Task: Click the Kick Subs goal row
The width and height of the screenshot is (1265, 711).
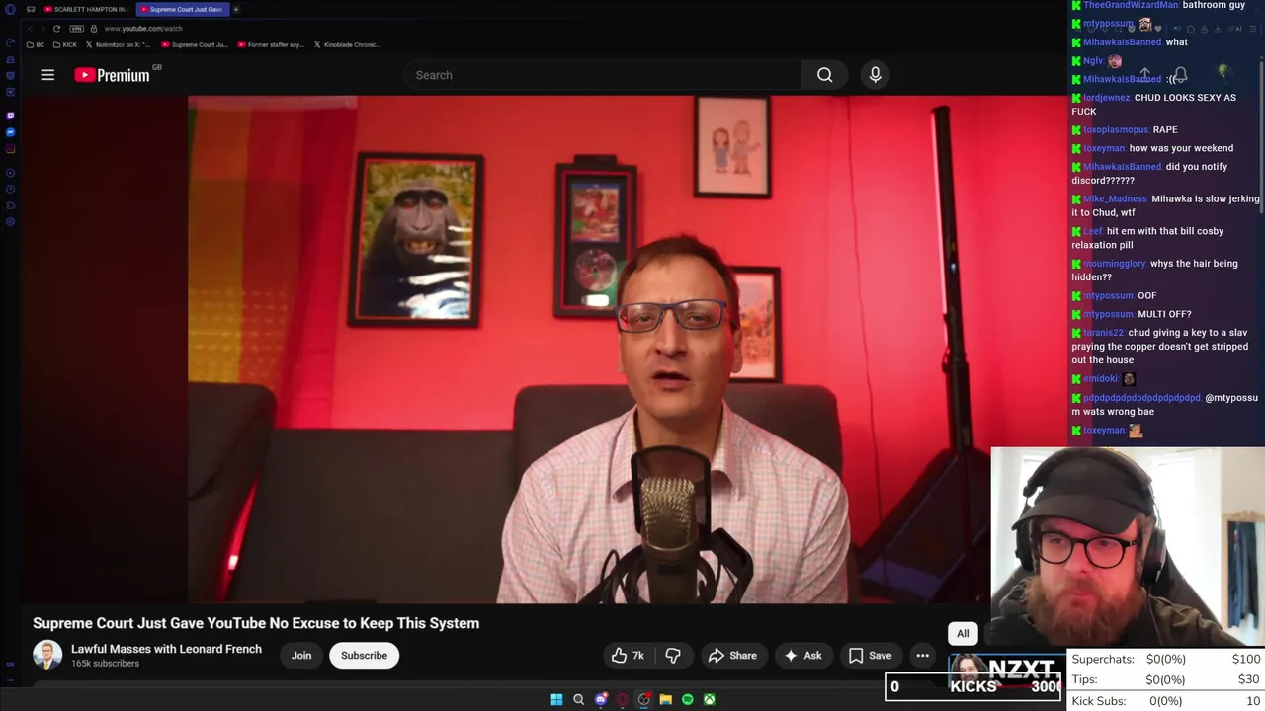Action: (x=1166, y=701)
